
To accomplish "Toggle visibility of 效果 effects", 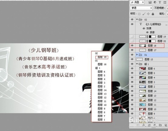I will 144,29.
